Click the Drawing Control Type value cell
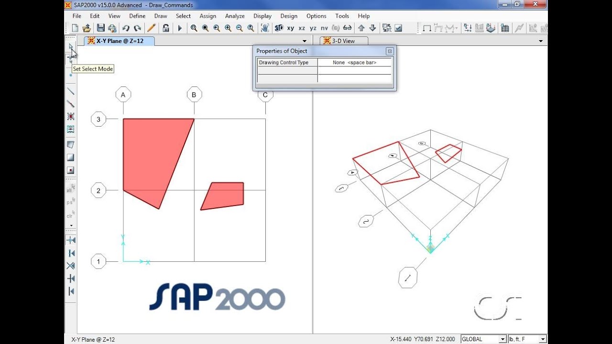The height and width of the screenshot is (344, 612). click(354, 63)
